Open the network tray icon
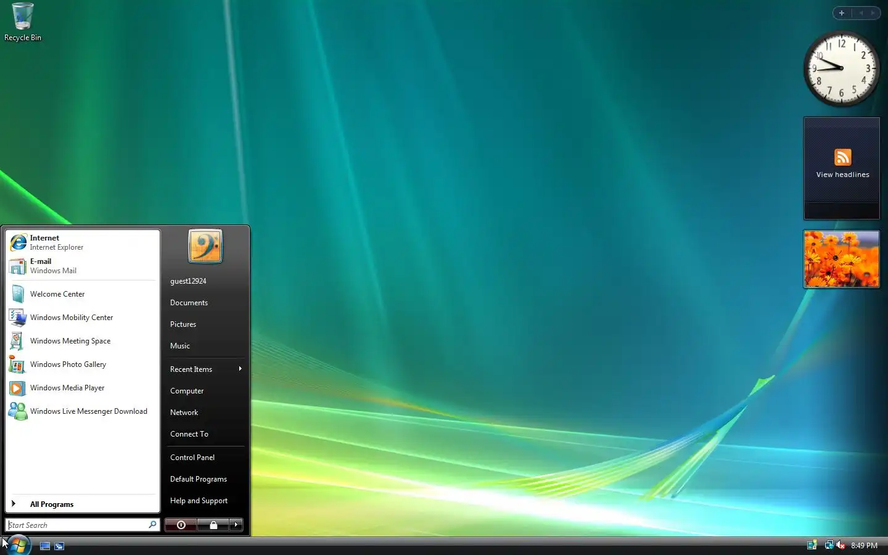888x555 pixels. click(x=829, y=545)
